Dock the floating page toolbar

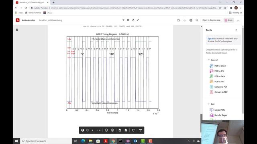pos(141,130)
